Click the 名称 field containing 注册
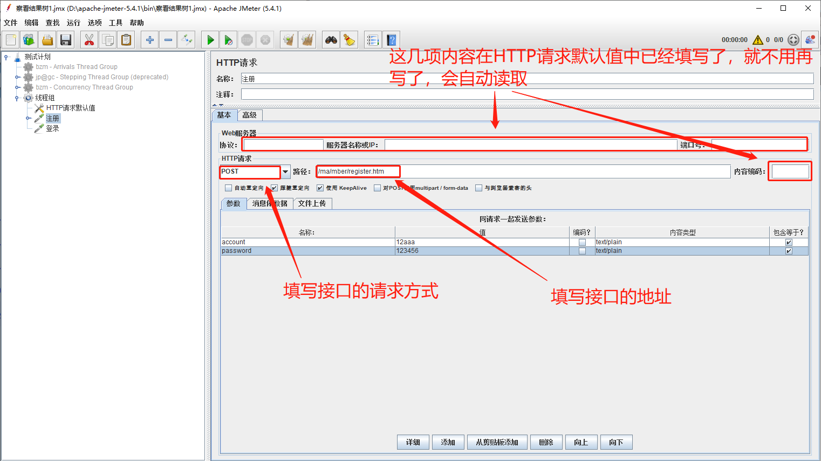This screenshot has height=461, width=821. pos(527,79)
